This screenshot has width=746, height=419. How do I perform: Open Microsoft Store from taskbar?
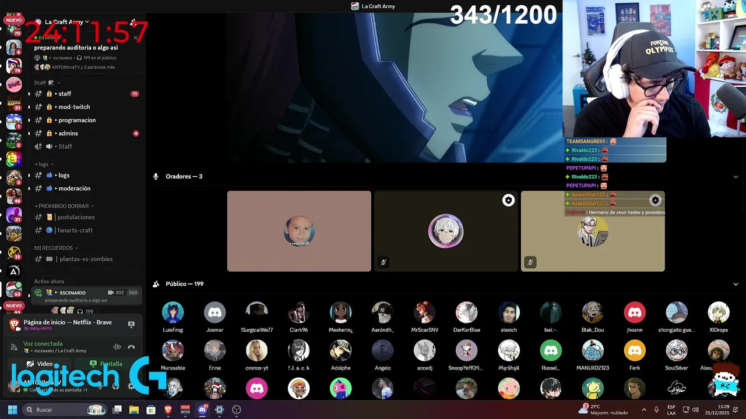[x=151, y=410]
